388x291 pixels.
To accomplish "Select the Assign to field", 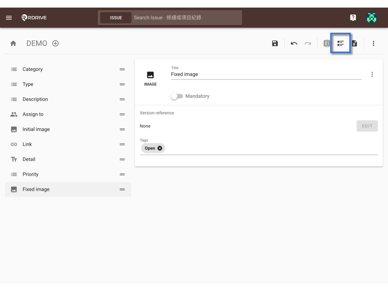I will coord(68,114).
